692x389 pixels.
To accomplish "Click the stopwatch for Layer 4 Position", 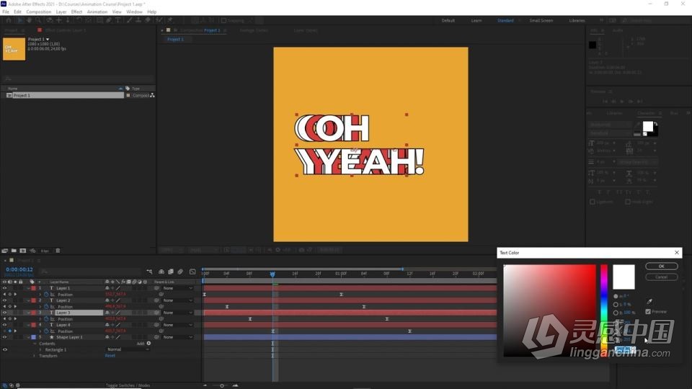I will [x=46, y=331].
